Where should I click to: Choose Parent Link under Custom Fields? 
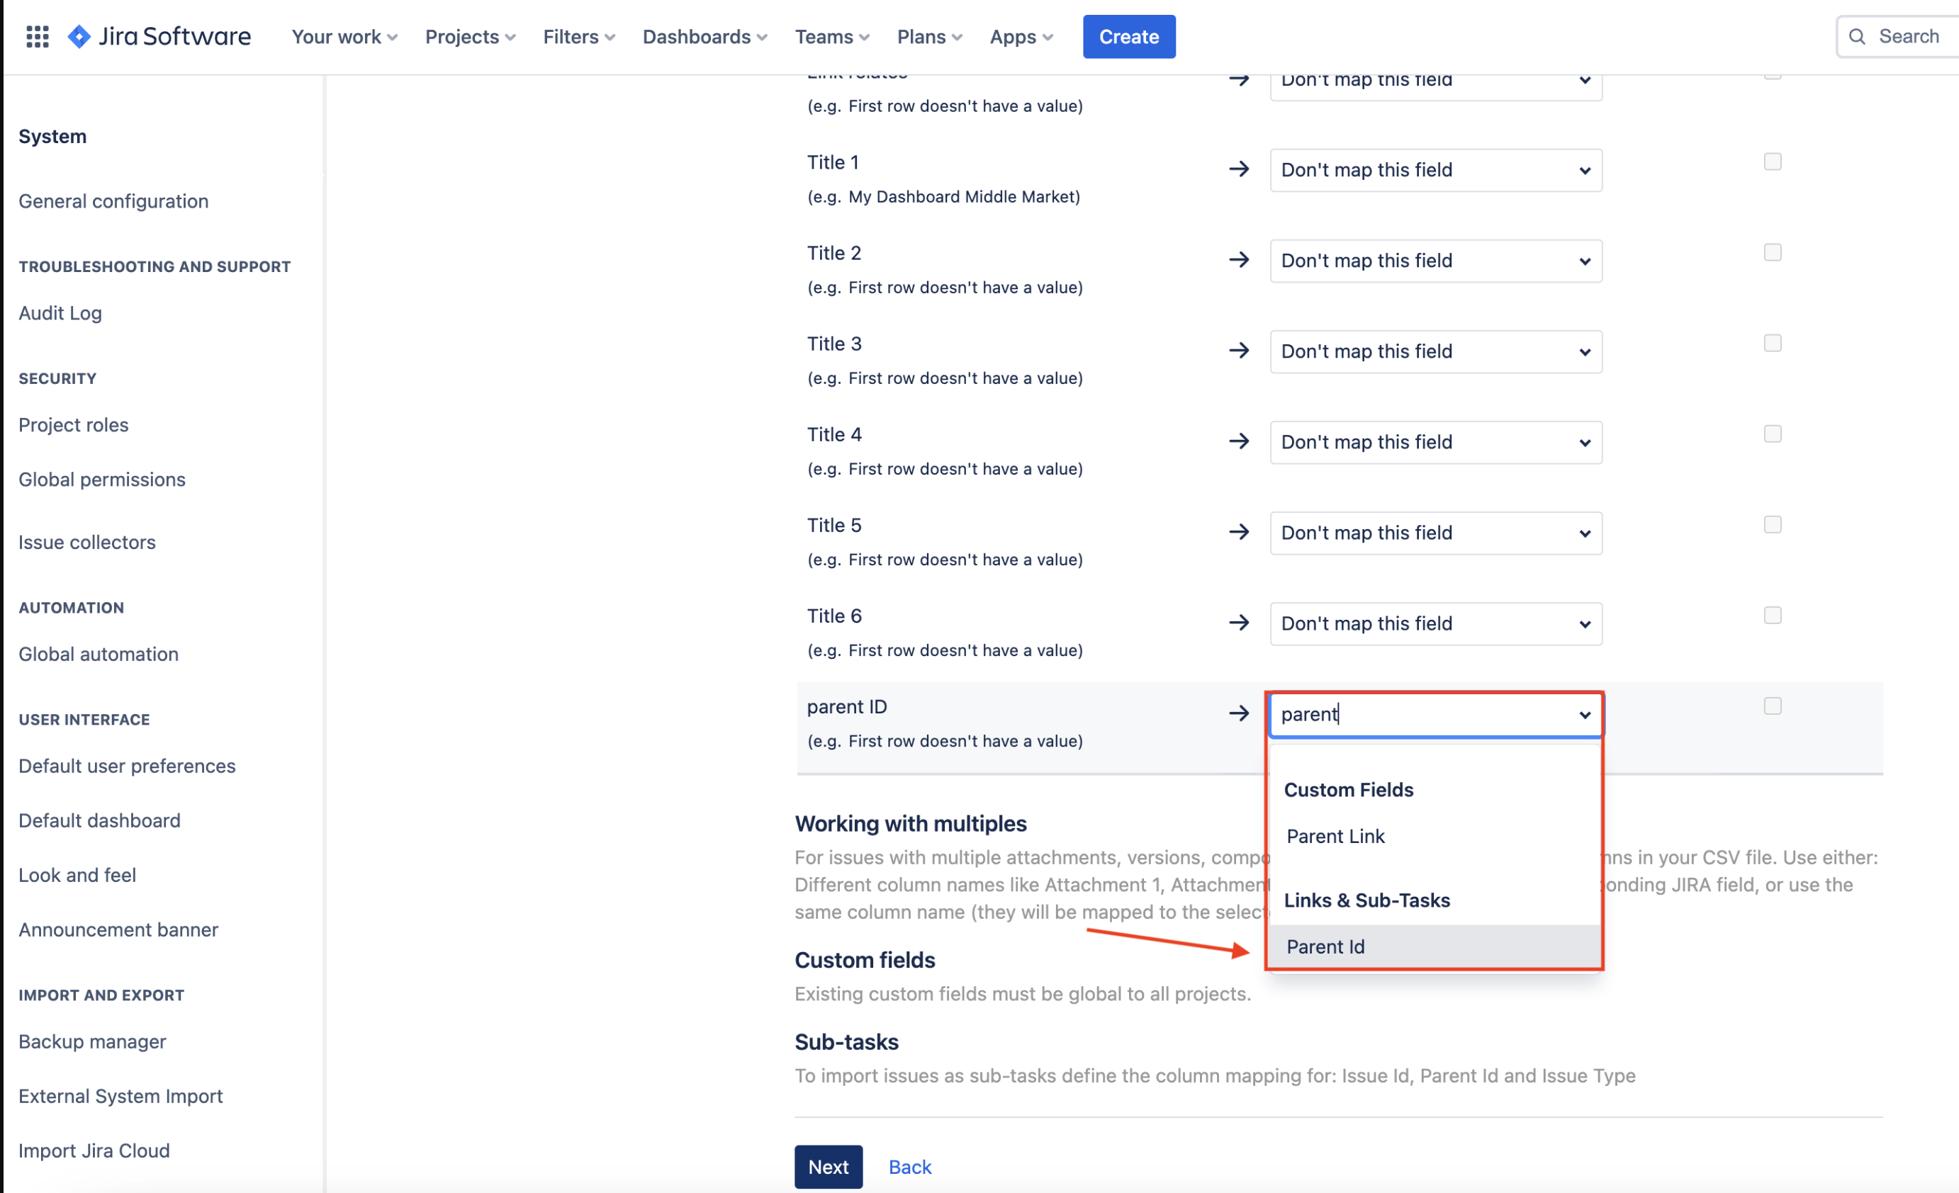(1335, 836)
